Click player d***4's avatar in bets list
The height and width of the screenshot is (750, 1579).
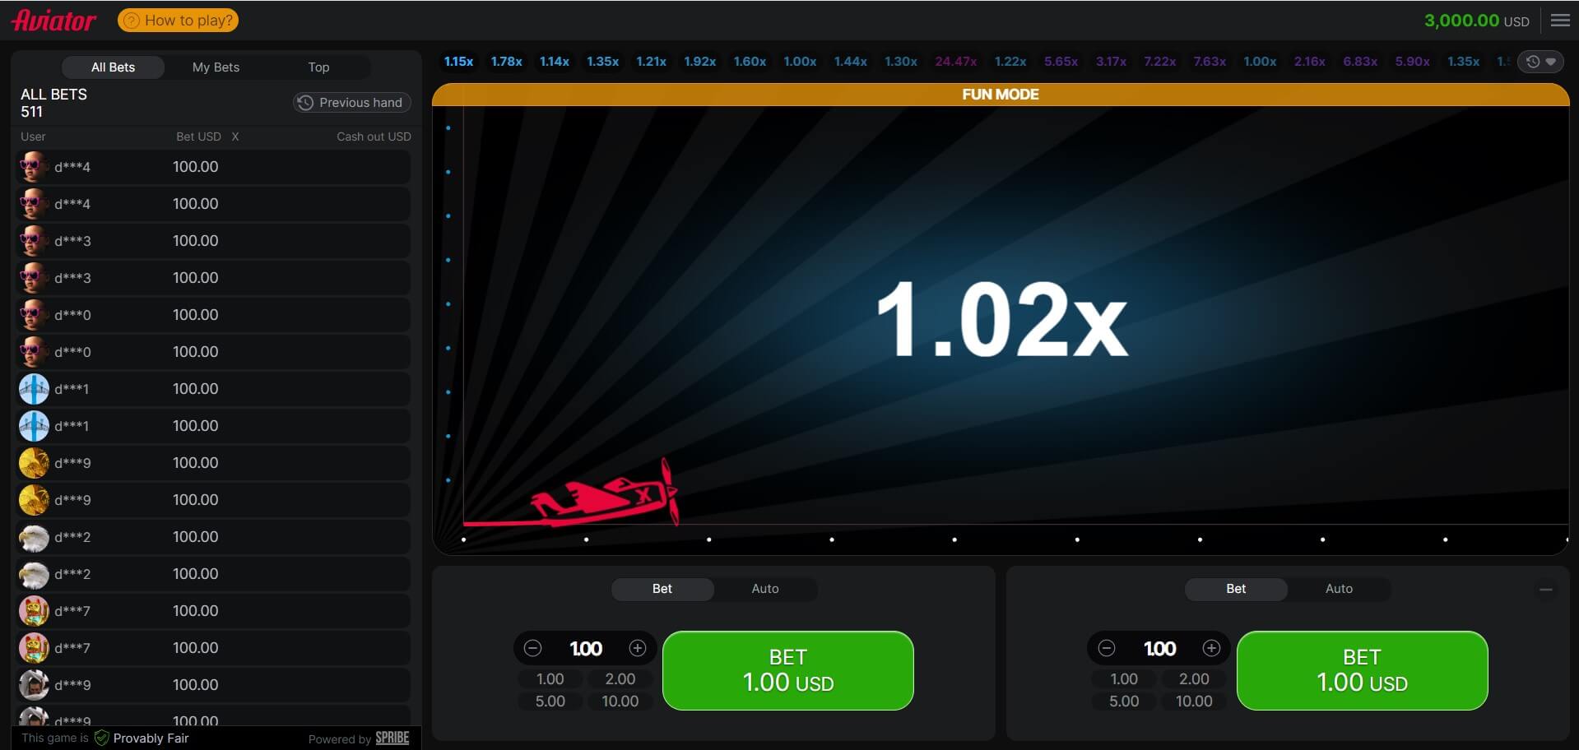[34, 166]
